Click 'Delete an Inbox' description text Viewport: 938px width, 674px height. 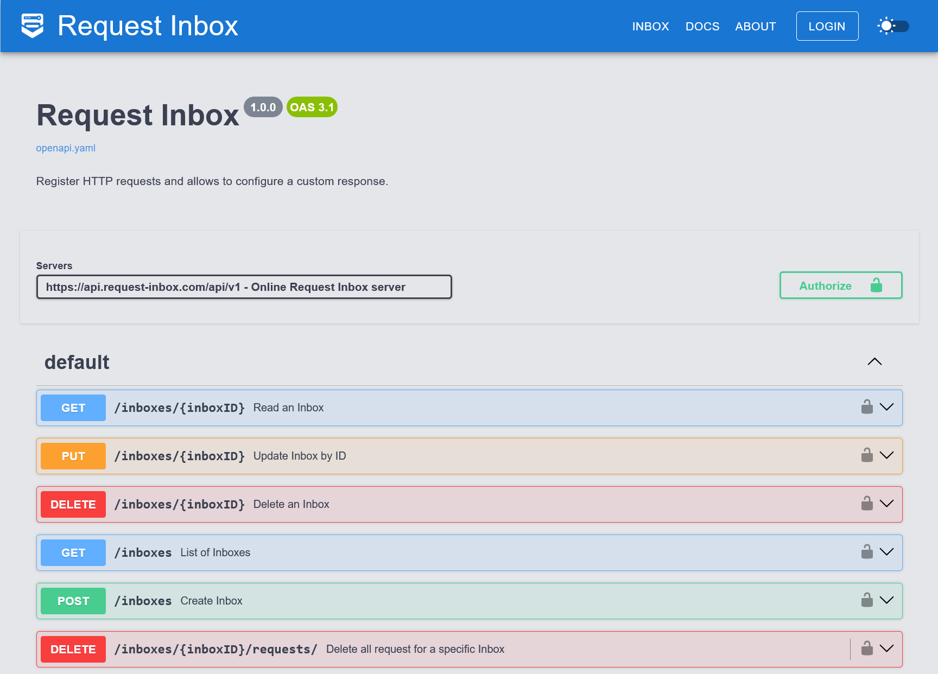[x=291, y=504]
